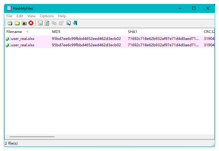Click the red X toolbar icon

(31, 23)
